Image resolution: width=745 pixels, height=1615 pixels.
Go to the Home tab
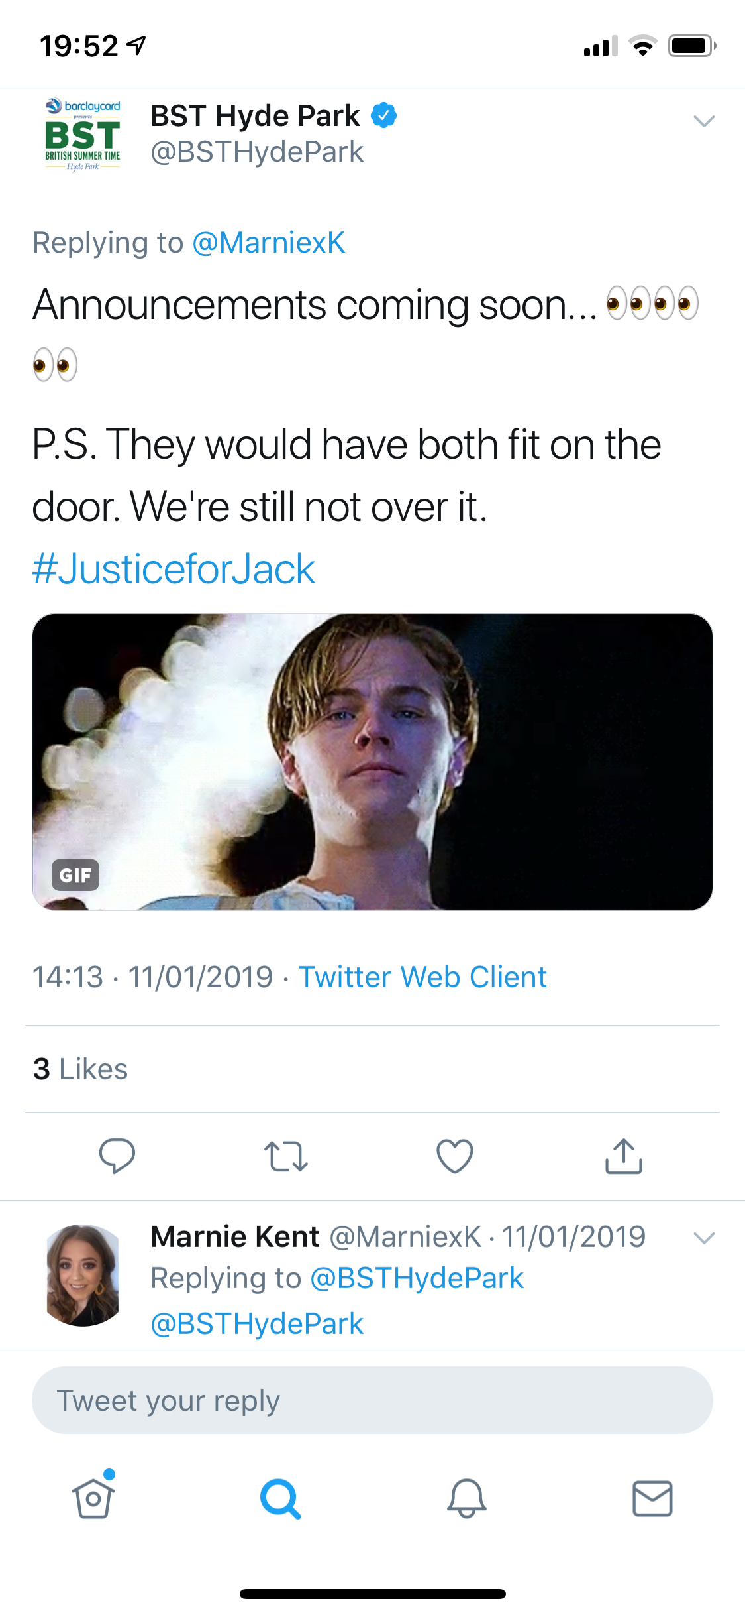click(x=93, y=1498)
